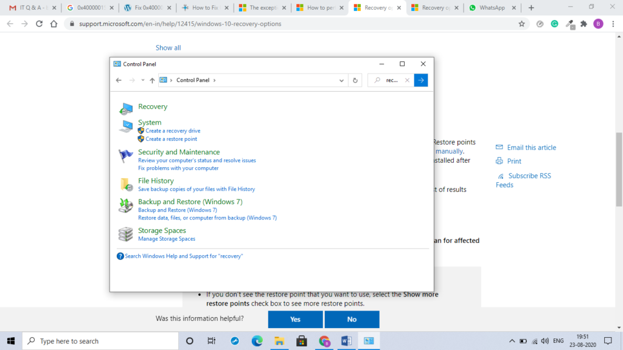The image size is (623, 350).
Task: Open Task View from the taskbar
Action: point(211,341)
